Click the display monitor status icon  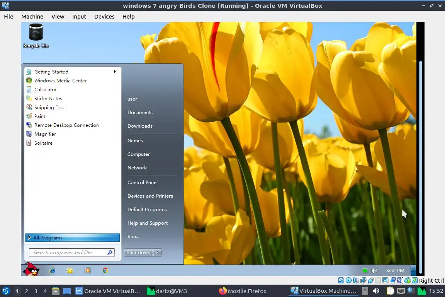pos(385,280)
